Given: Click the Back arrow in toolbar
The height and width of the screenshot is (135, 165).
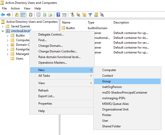Looking at the screenshot, I should pos(3,15).
